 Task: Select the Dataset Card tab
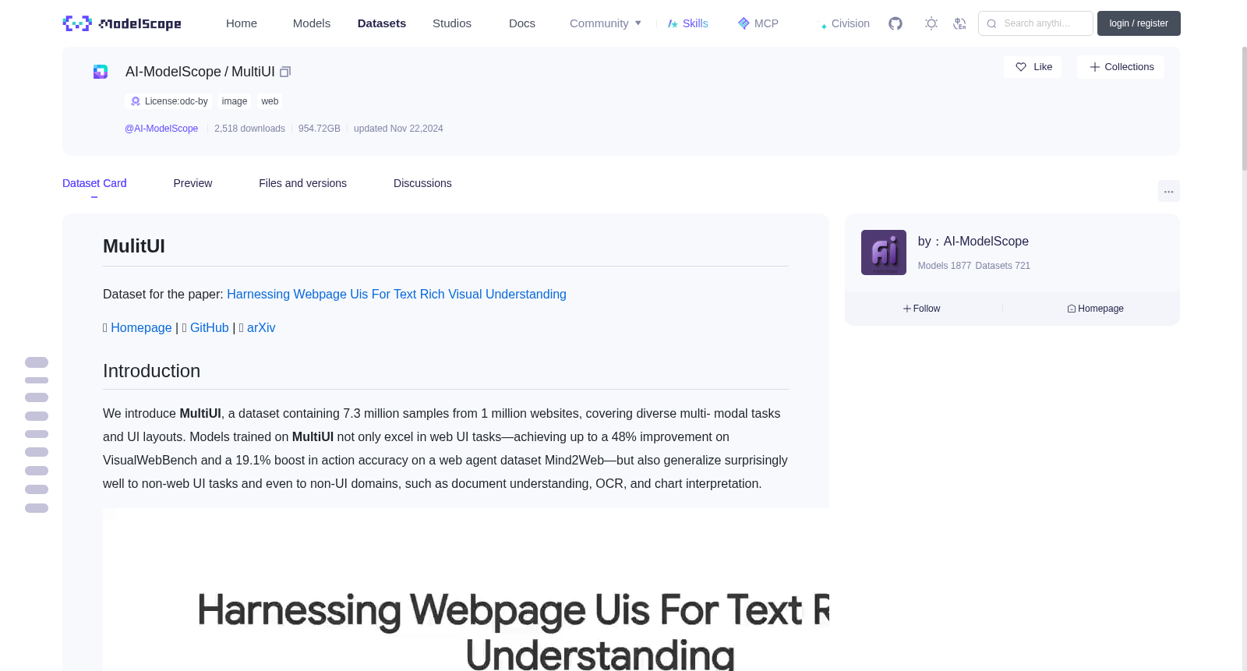(94, 183)
